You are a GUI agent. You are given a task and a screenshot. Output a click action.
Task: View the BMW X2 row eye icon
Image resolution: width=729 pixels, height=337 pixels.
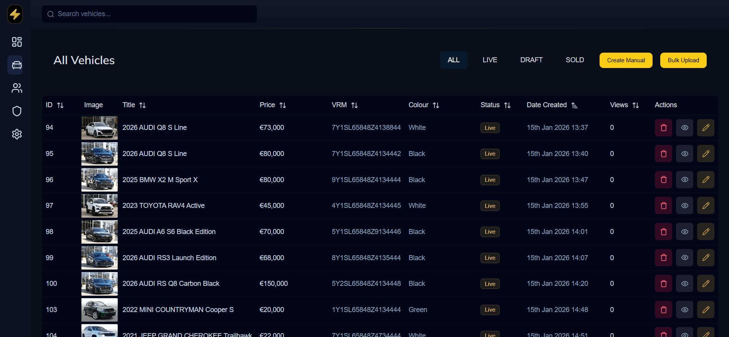pyautogui.click(x=684, y=179)
